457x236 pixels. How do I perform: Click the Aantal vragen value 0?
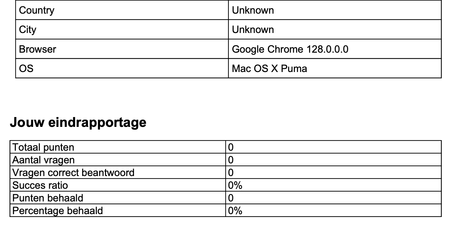[x=231, y=160]
